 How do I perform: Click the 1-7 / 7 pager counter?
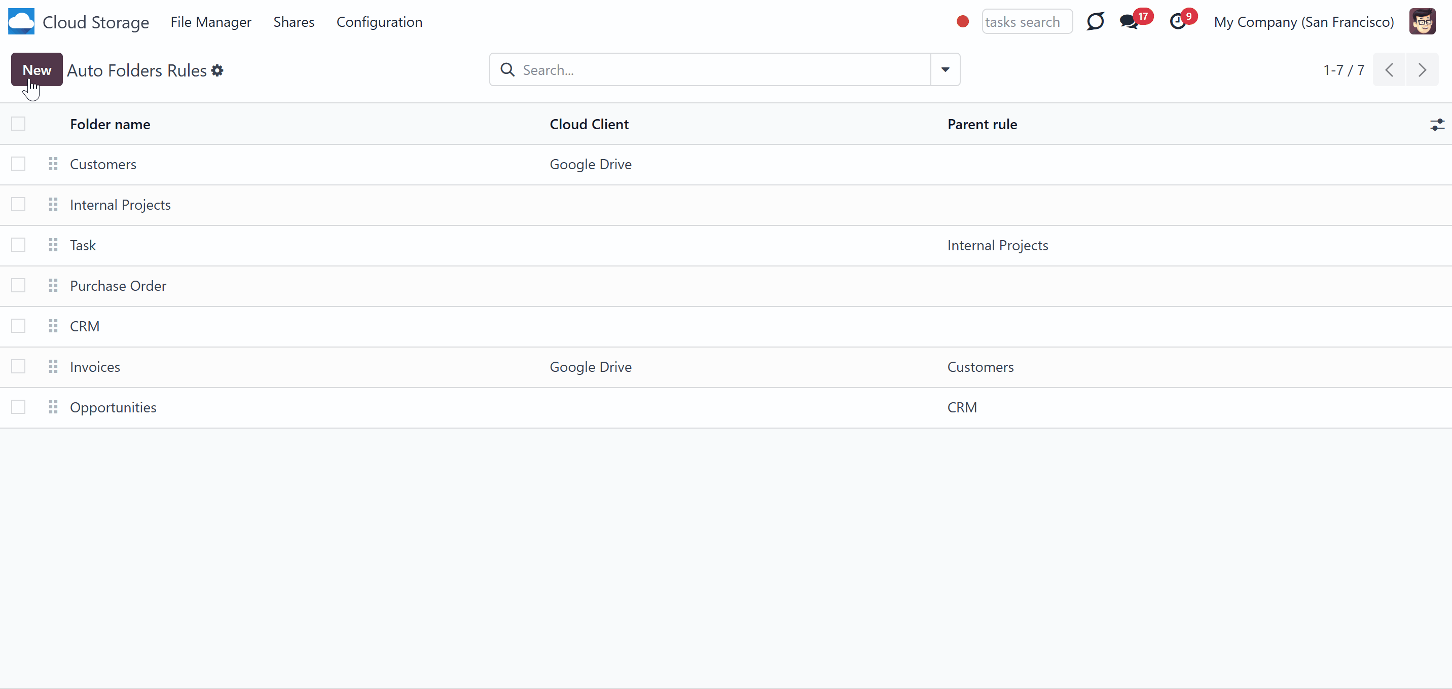(1344, 70)
